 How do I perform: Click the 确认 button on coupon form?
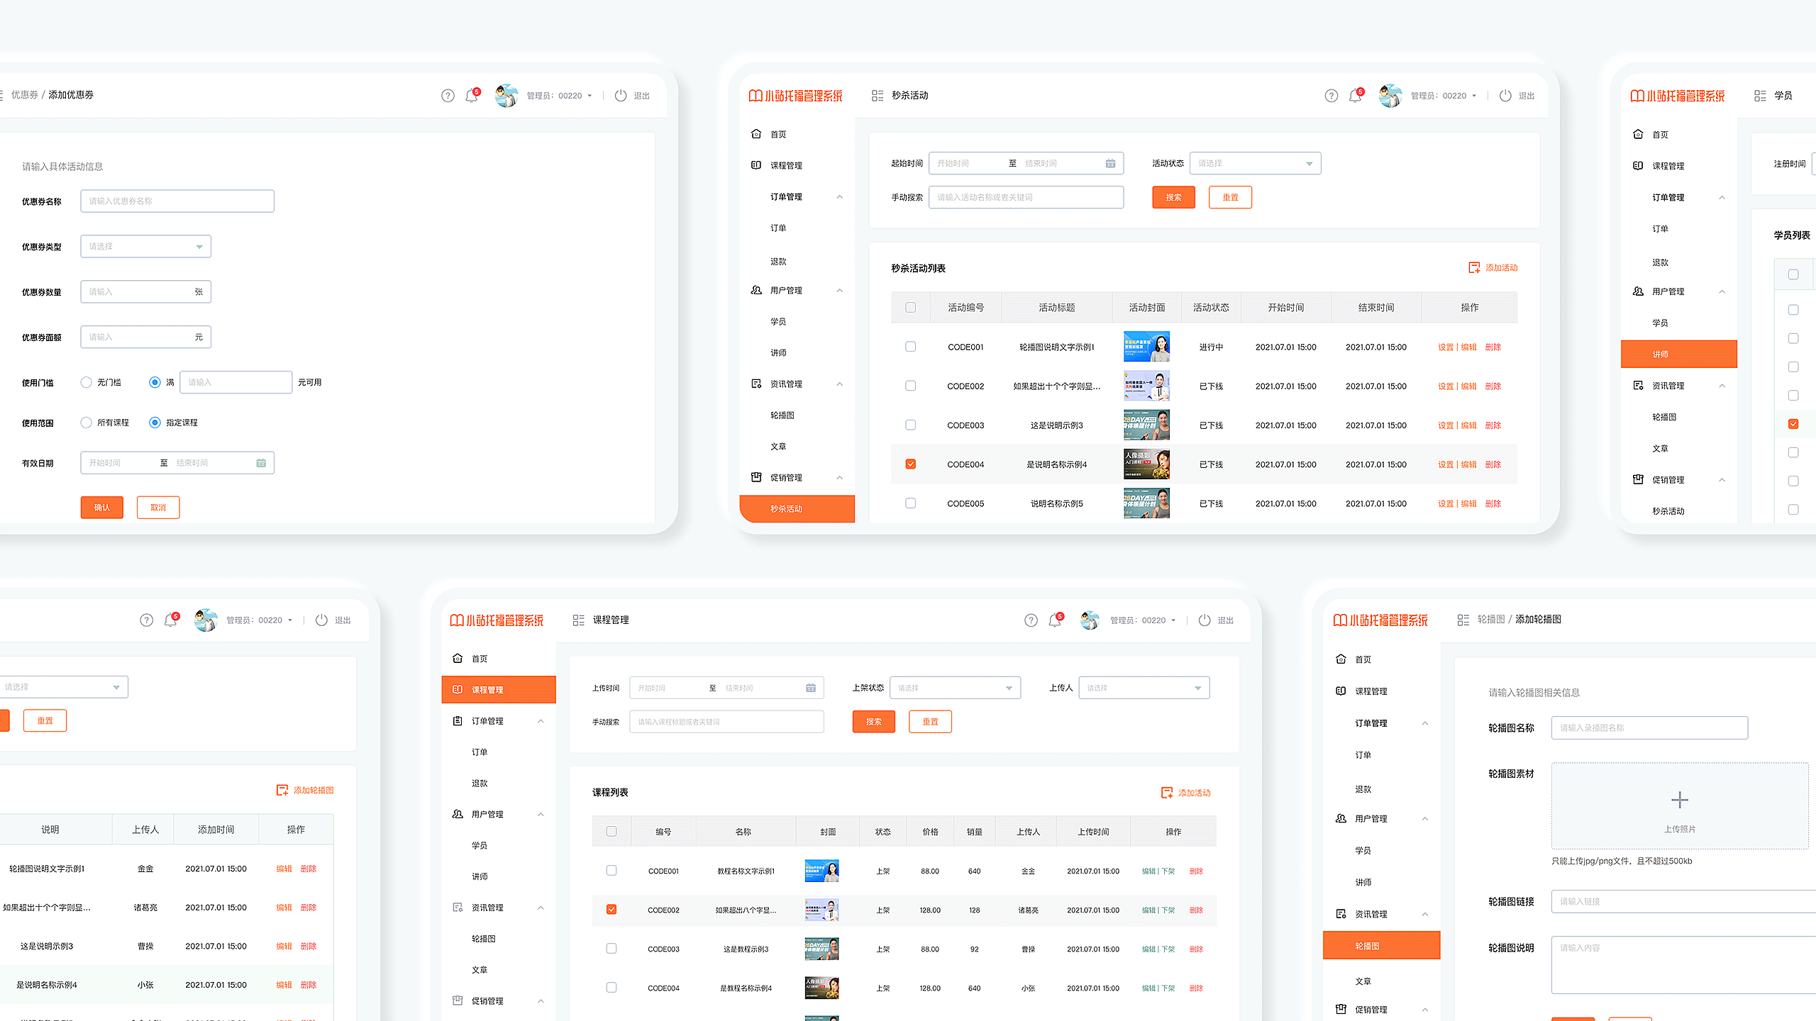[x=101, y=508]
